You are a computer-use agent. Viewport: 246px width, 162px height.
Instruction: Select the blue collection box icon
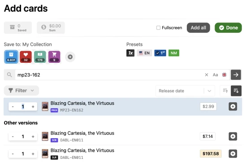11,57
